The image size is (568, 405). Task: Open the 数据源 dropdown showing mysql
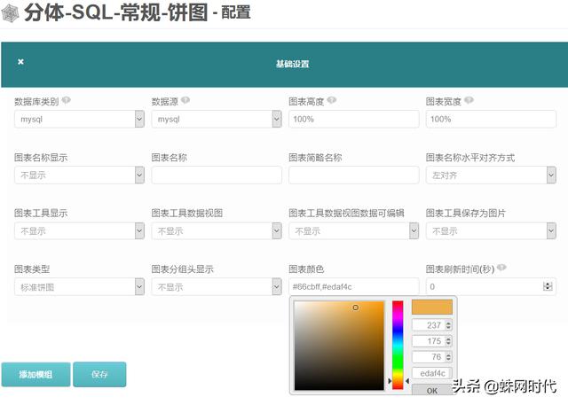(217, 119)
